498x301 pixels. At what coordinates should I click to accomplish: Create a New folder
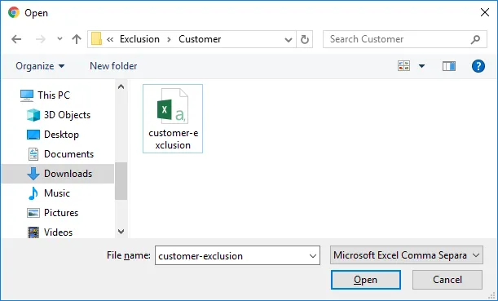113,66
